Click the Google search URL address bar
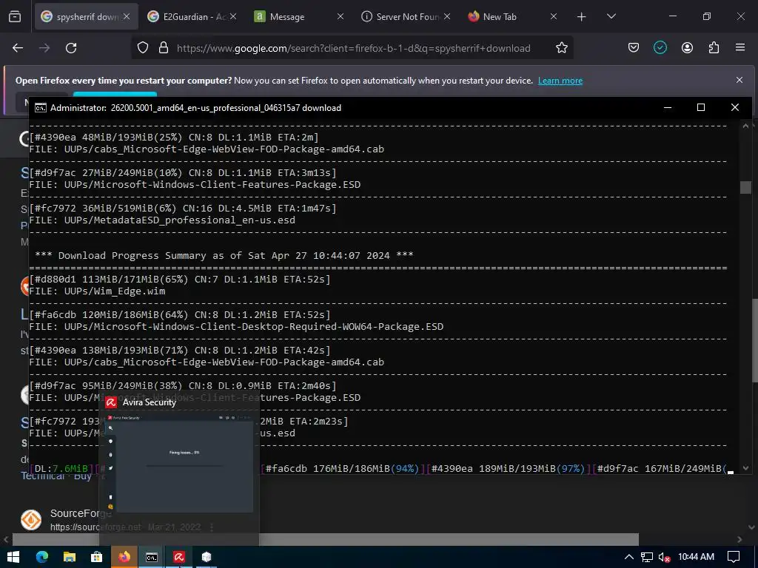This screenshot has height=568, width=758. [x=353, y=48]
